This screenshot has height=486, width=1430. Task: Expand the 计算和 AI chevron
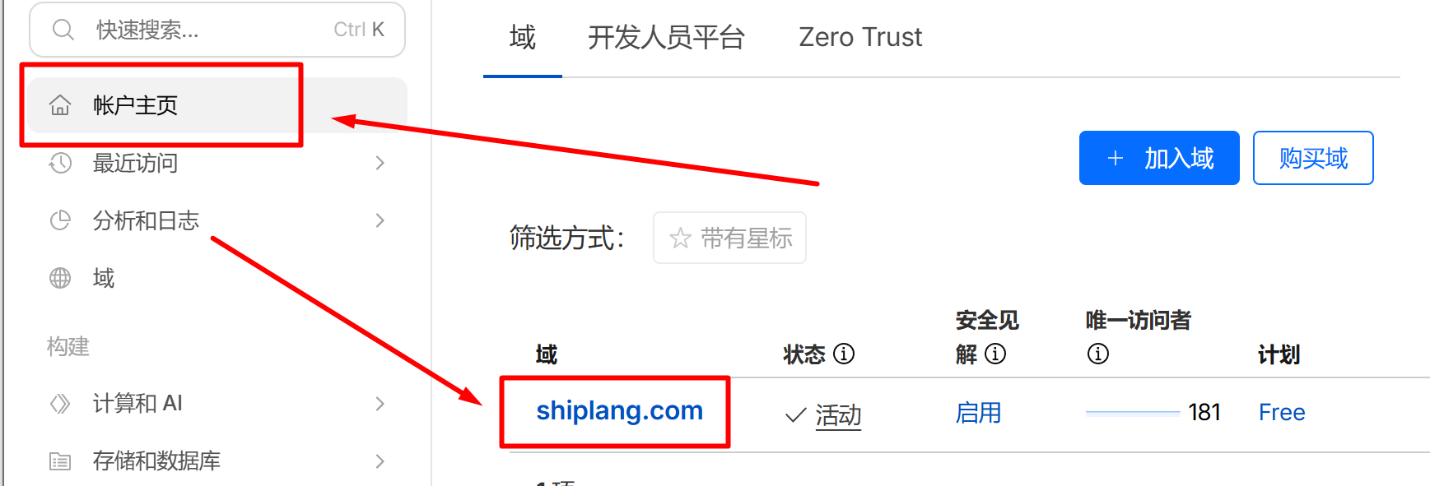point(380,403)
